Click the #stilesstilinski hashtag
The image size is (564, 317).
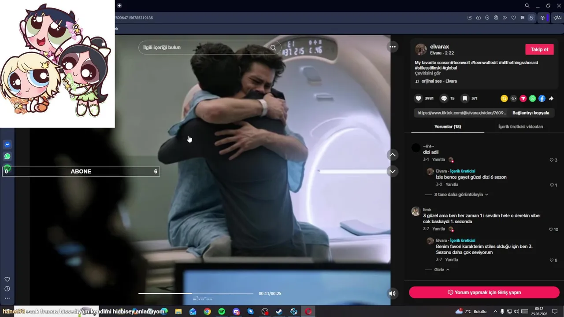pyautogui.click(x=428, y=68)
